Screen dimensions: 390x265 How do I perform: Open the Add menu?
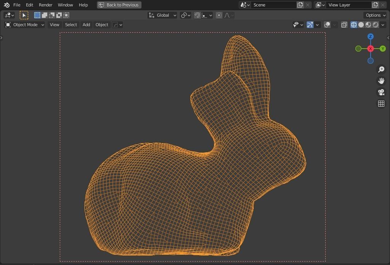(x=86, y=25)
